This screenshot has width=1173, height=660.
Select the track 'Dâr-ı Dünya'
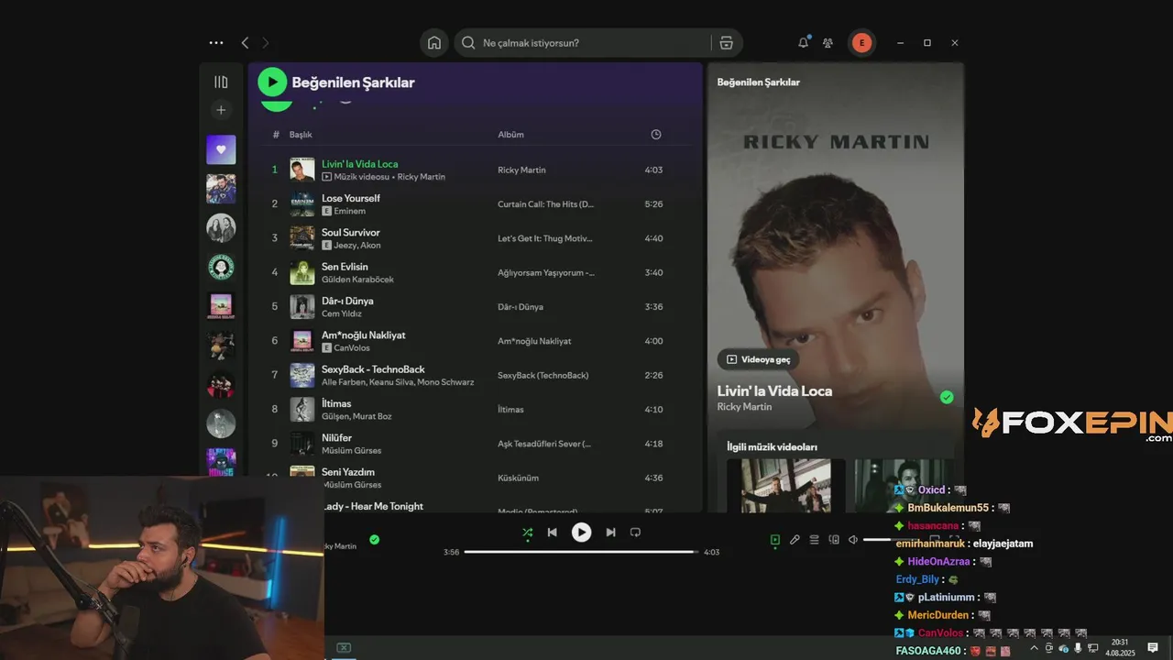pos(472,306)
